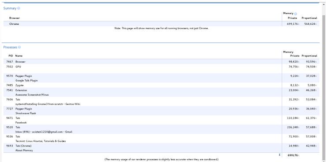Click the Gentoo Wiki systemd tab title
Image resolution: width=326 pixels, height=162 pixels.
pyautogui.click(x=48, y=104)
